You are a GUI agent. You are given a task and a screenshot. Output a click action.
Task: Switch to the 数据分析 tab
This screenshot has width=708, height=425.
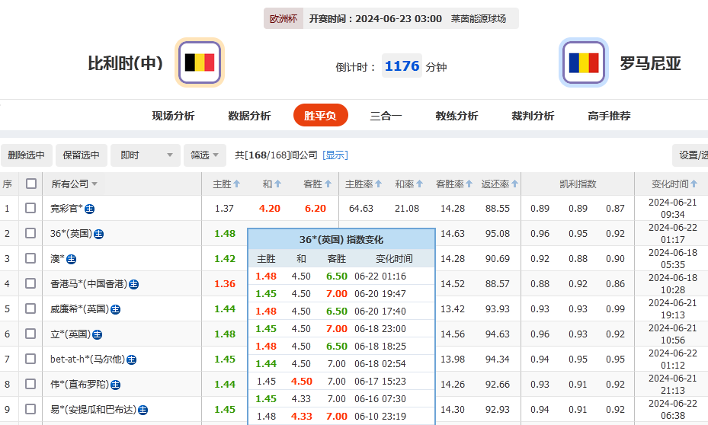click(x=249, y=116)
